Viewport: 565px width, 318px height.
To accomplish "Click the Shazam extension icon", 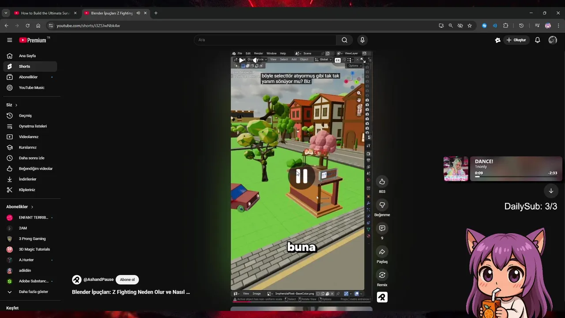I will click(x=484, y=26).
